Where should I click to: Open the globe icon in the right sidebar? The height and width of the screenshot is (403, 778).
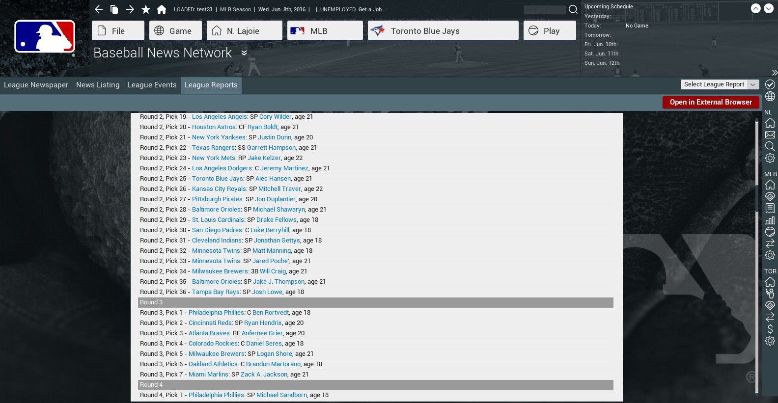[x=770, y=96]
